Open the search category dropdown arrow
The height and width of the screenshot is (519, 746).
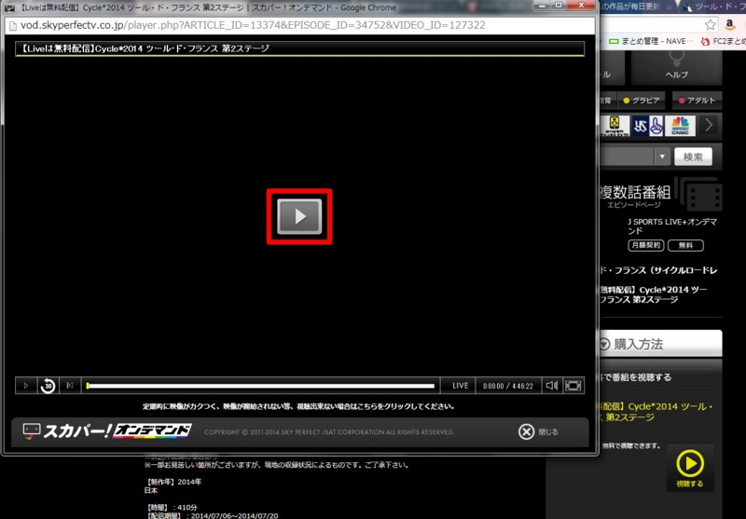(x=662, y=157)
